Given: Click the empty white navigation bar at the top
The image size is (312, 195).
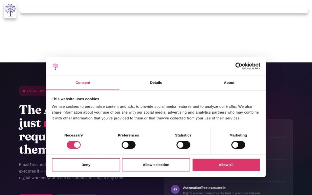Looking at the screenshot, I should pos(164,10).
